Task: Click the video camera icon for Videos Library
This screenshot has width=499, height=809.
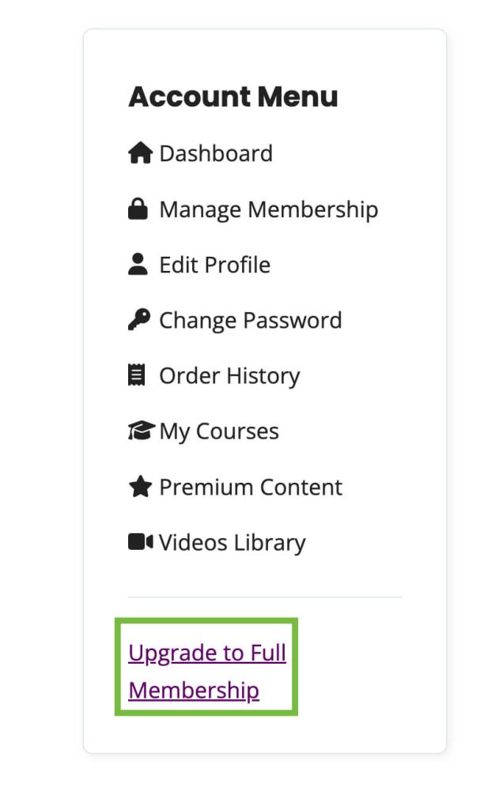Action: 140,542
